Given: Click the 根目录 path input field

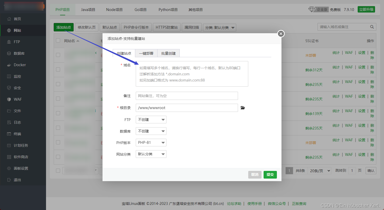Looking at the screenshot, I should (x=187, y=108).
